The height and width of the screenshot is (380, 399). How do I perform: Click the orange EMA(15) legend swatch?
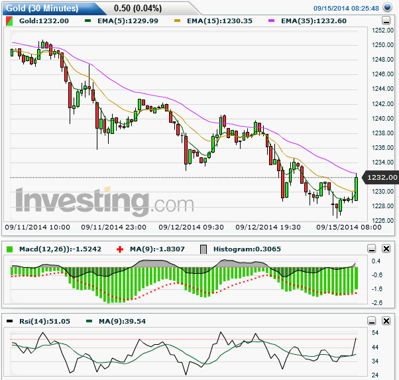pos(177,21)
